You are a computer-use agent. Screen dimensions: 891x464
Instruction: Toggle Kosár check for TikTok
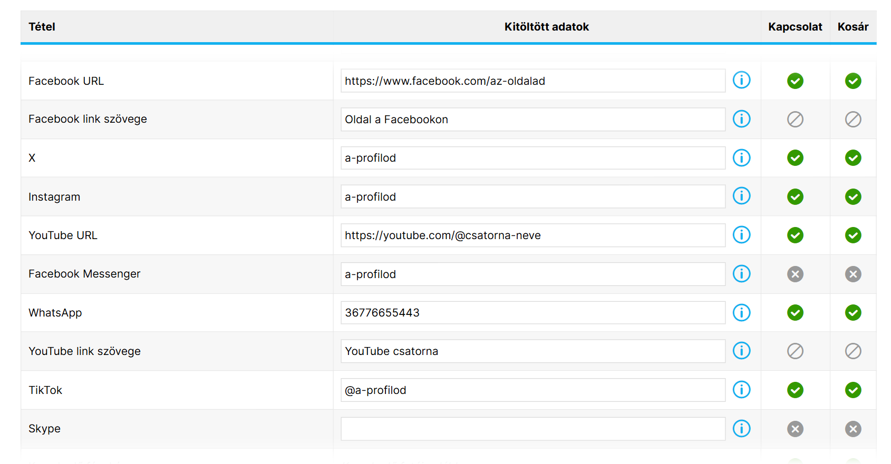[853, 390]
